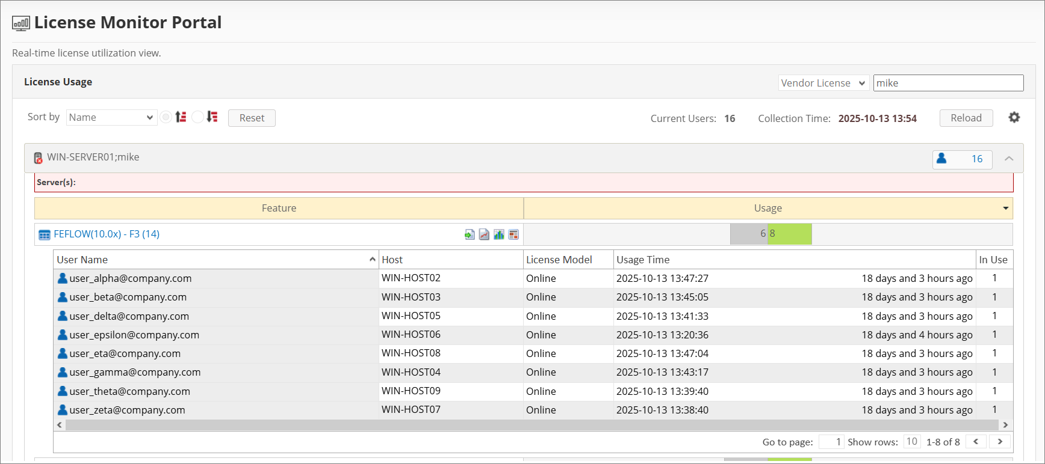
Task: Open the Usage column dropdown arrow
Action: coord(1005,208)
